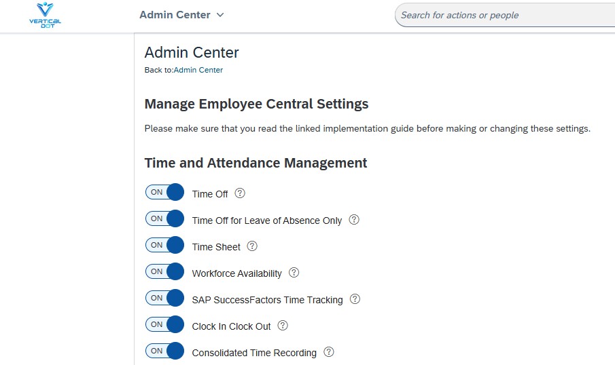Disable Consolidated Time Recording toggle
The width and height of the screenshot is (615, 365).
click(x=164, y=351)
